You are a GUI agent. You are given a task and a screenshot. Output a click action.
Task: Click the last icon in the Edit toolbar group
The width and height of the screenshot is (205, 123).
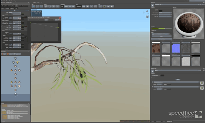click(x=96, y=6)
